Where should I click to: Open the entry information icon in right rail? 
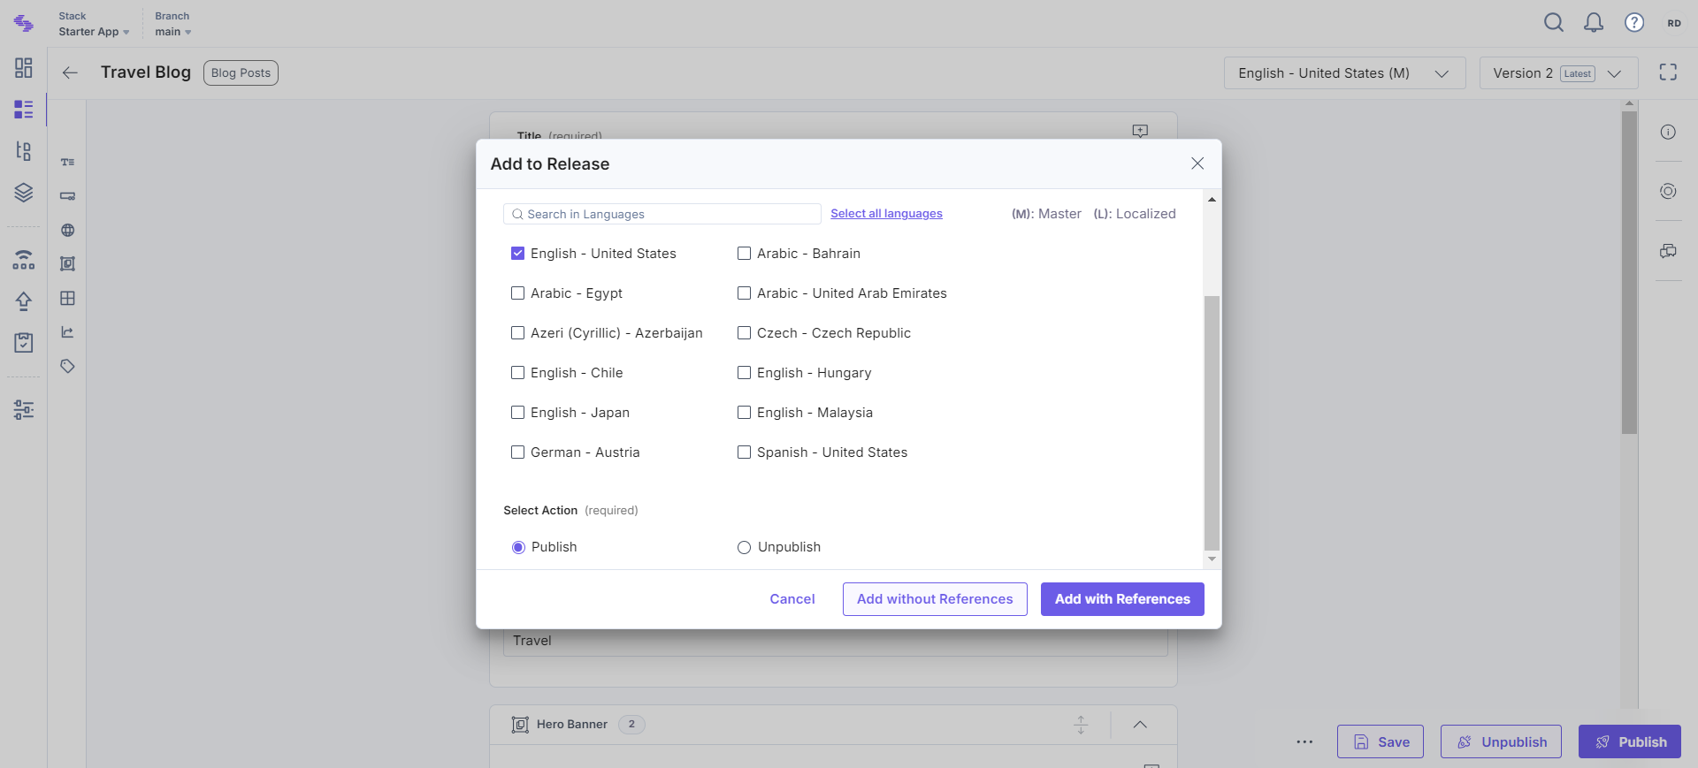(1668, 133)
